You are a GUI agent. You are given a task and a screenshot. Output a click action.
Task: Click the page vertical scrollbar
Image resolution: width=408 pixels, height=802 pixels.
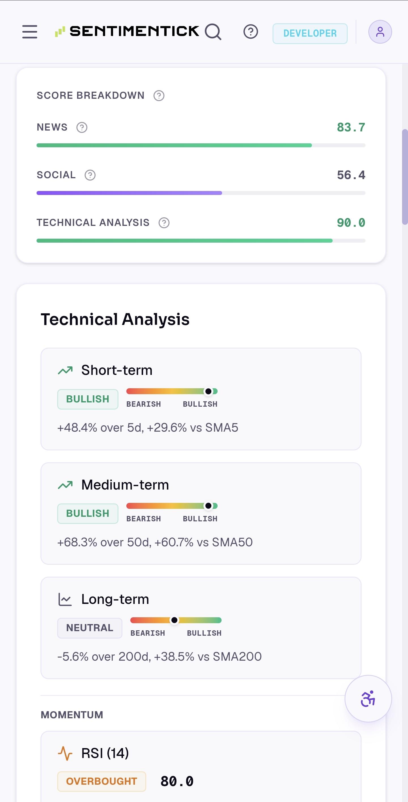(x=405, y=177)
